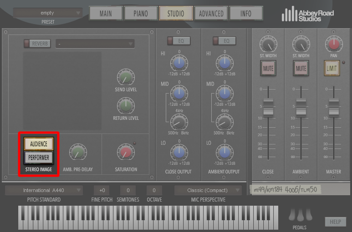Click the Close Output MID frequency knob
Image resolution: width=352 pixels, height=232 pixels.
tap(179, 122)
